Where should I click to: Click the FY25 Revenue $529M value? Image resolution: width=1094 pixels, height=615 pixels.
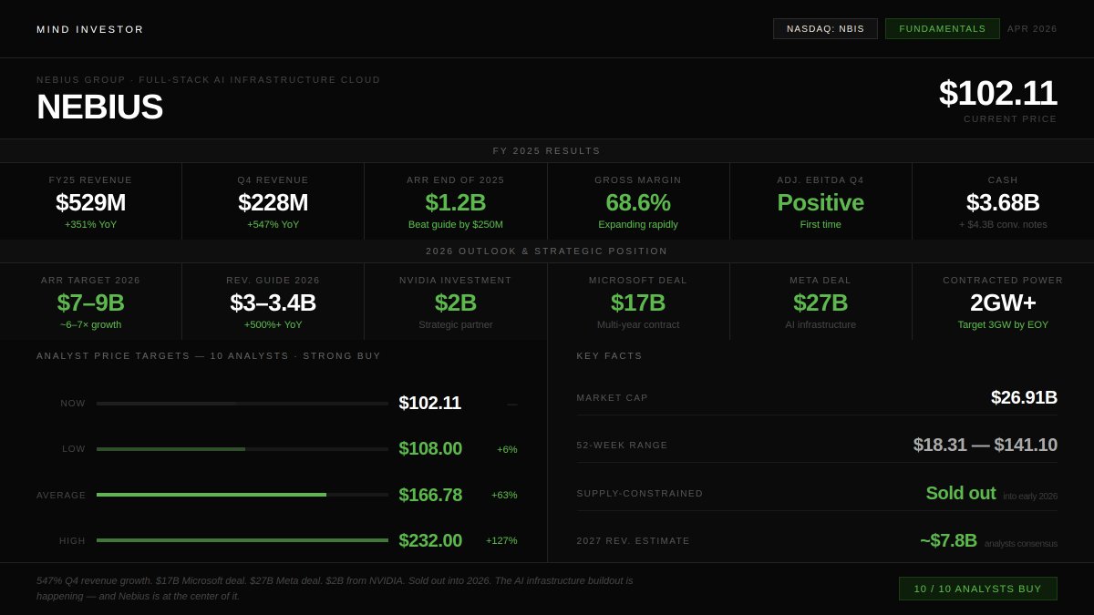[91, 202]
